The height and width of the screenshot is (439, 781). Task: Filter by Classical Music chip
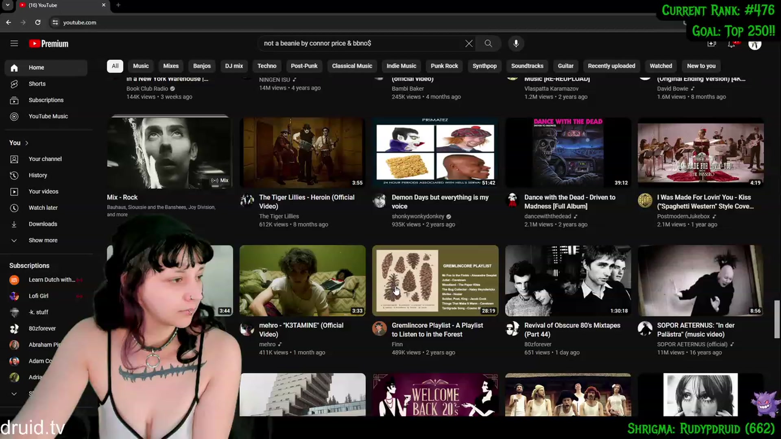(x=352, y=66)
